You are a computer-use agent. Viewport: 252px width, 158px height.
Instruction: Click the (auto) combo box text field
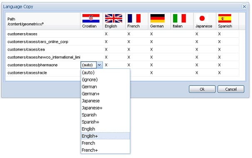89,65
